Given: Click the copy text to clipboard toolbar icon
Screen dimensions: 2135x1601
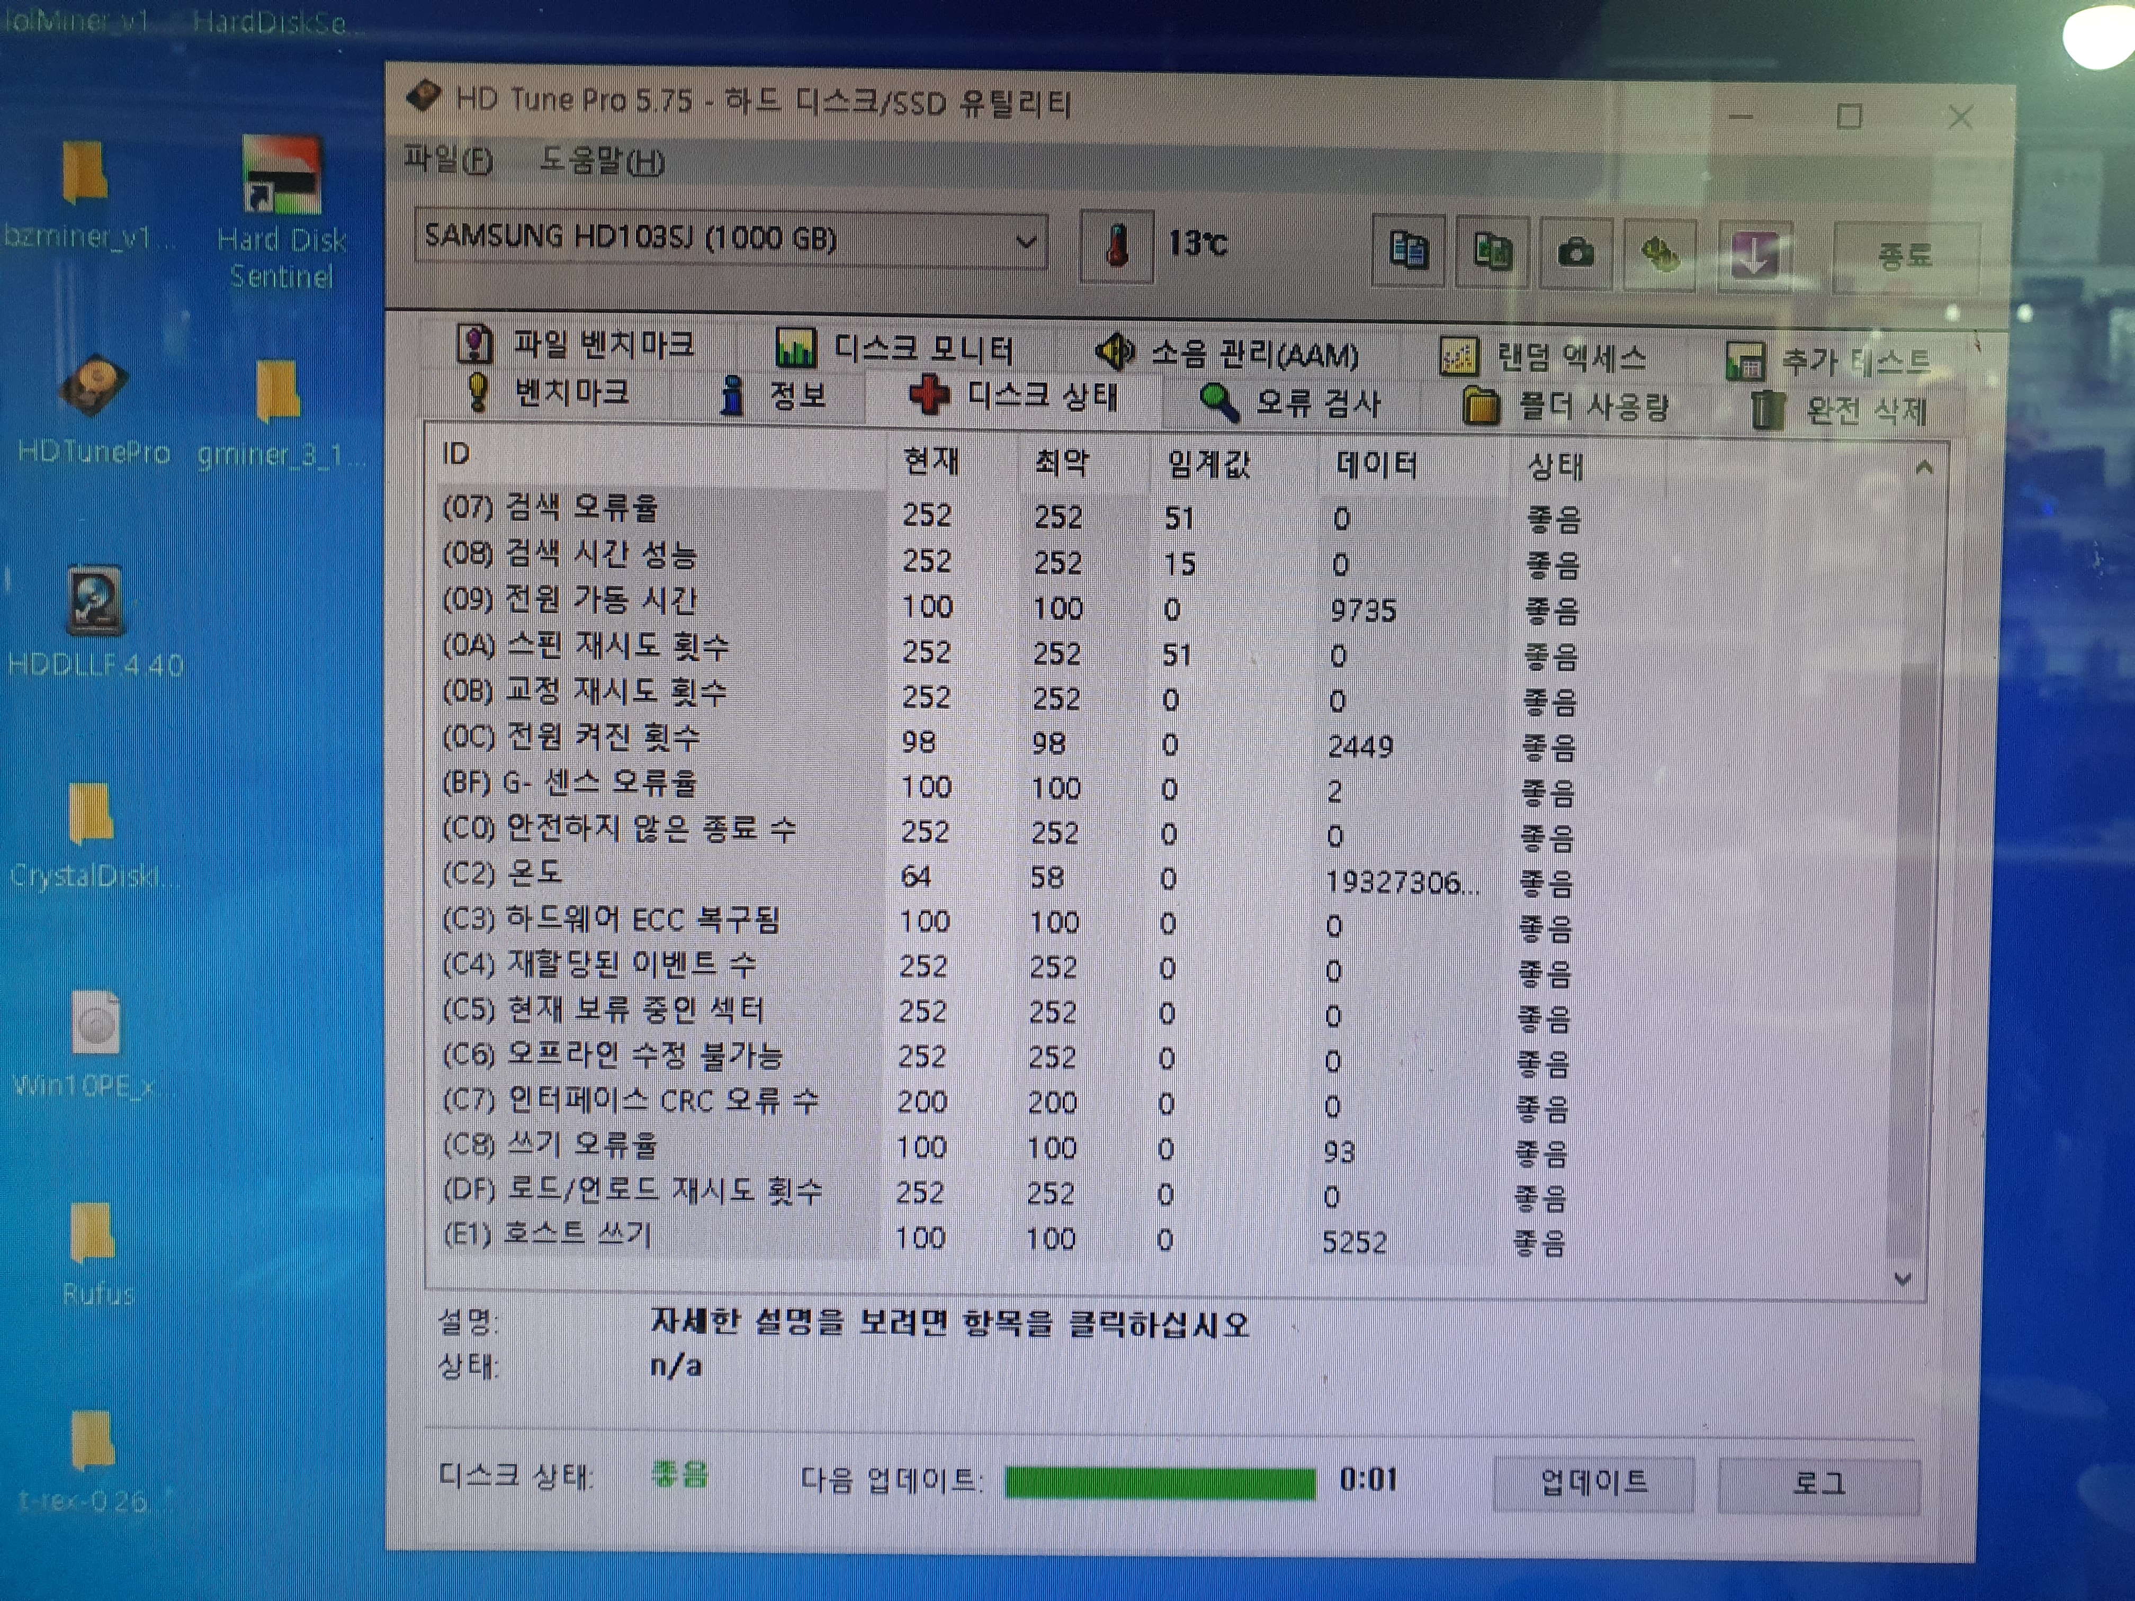Looking at the screenshot, I should 1408,251.
